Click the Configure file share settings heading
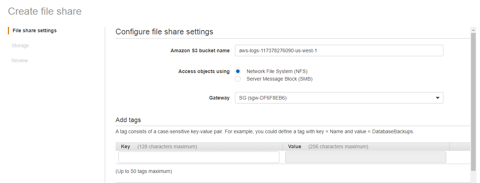Viewport: 480px width, 183px height. [x=164, y=32]
